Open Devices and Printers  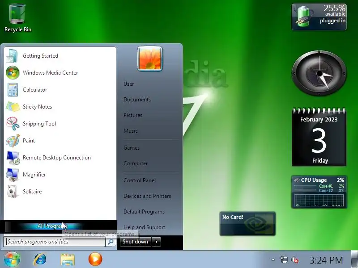tap(147, 196)
